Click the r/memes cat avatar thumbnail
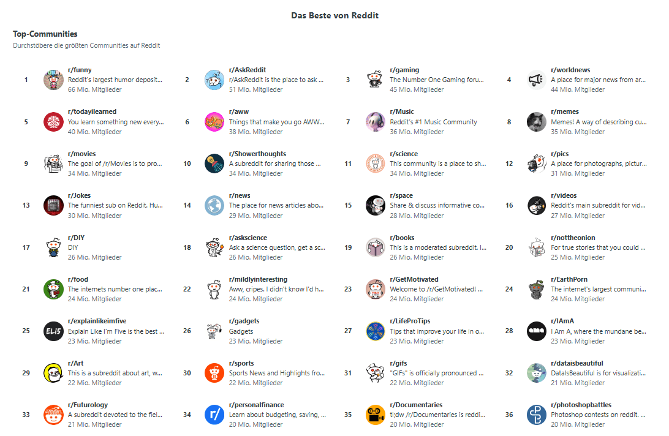669x436 pixels. click(536, 122)
